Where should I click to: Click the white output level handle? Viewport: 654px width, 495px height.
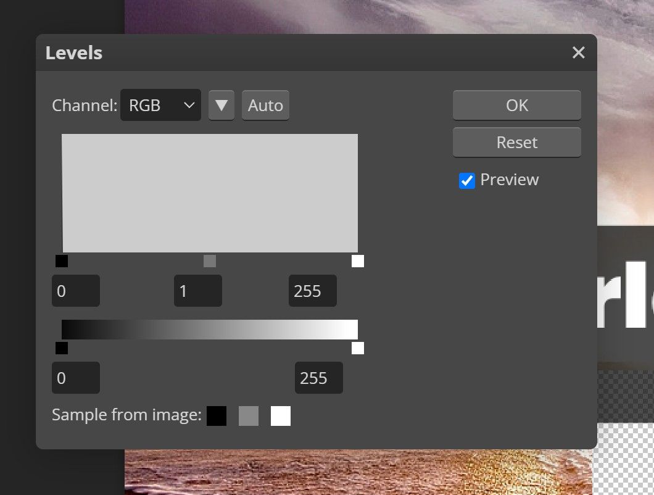(x=357, y=348)
